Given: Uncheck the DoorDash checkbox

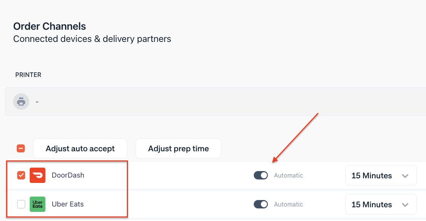Looking at the screenshot, I should 21,175.
